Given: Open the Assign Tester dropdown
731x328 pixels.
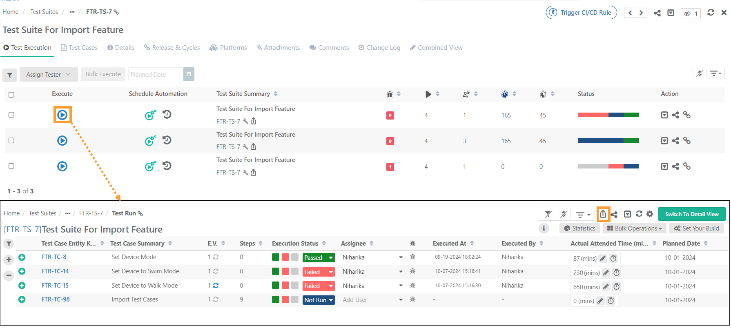Looking at the screenshot, I should point(48,75).
